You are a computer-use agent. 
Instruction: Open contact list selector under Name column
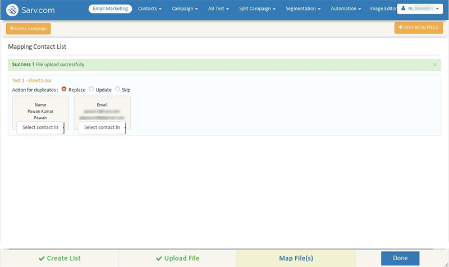(40, 128)
